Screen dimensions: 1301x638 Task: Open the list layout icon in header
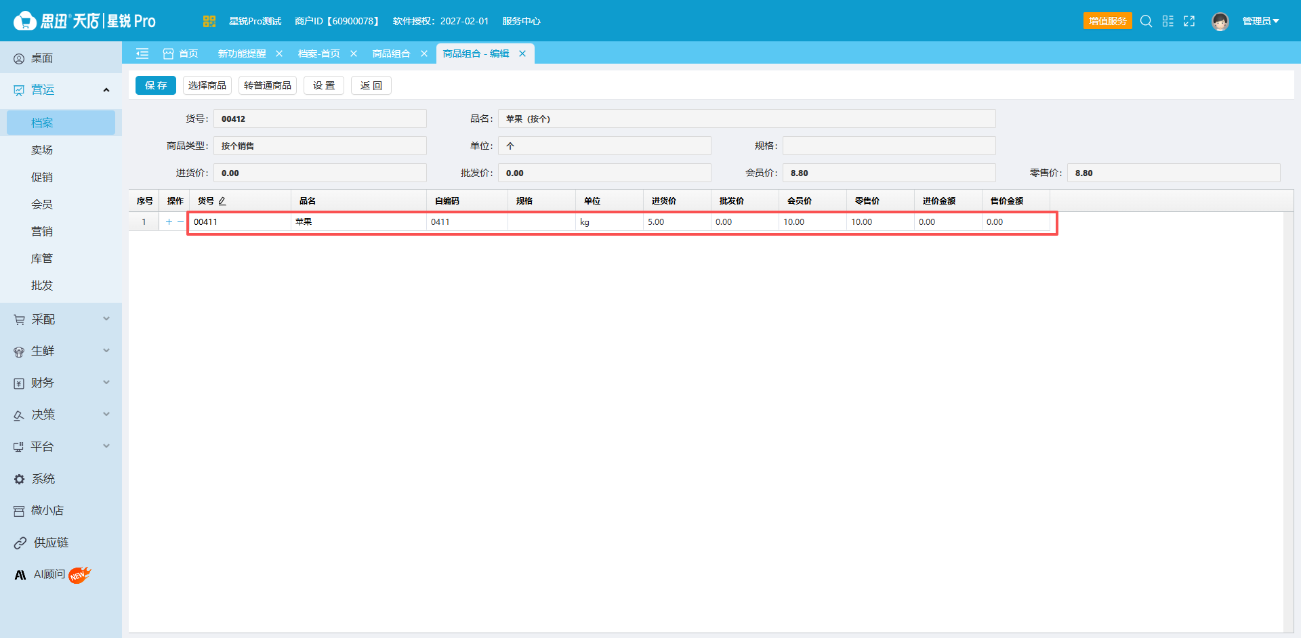[1168, 21]
